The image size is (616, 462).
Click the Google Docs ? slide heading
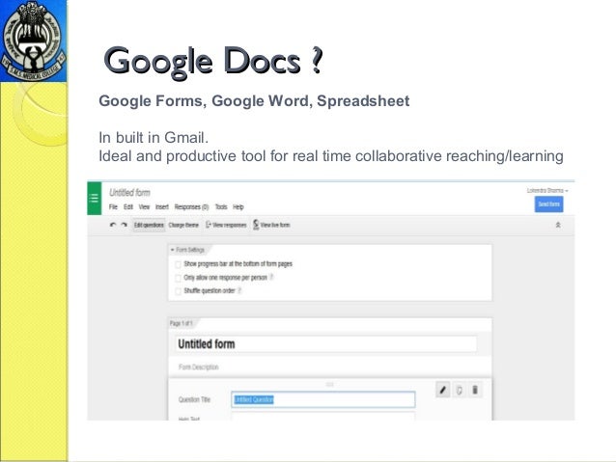(x=213, y=61)
